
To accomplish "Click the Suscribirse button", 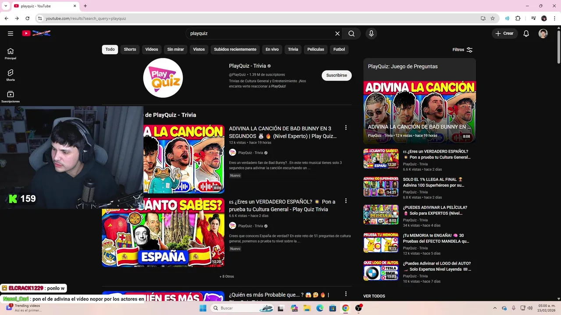I will tap(337, 75).
